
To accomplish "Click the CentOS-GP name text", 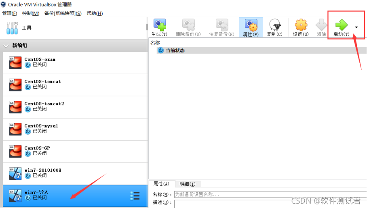I will point(37,148).
